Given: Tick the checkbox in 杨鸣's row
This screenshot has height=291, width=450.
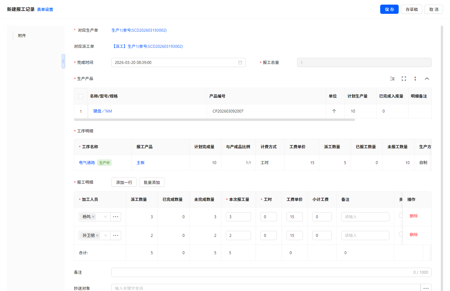Looking at the screenshot, I should click(400, 215).
